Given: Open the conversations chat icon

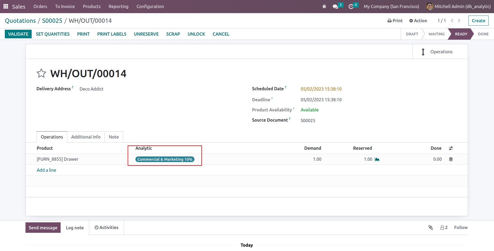Looking at the screenshot, I should tap(335, 6).
